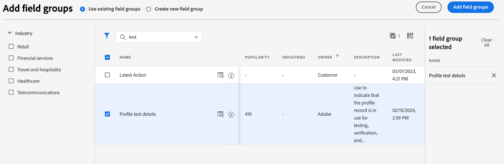Sort by the Owner column header
Viewport: 504px width, 164px height.
click(325, 57)
